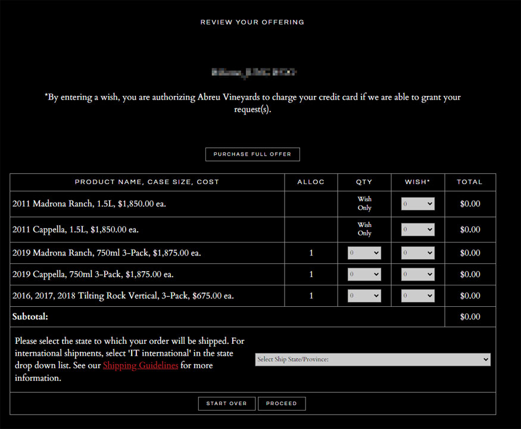Click the Start Over button

click(227, 403)
